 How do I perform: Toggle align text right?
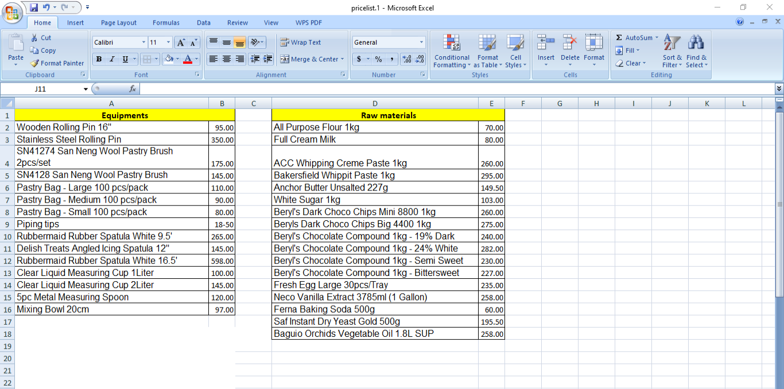coord(239,59)
